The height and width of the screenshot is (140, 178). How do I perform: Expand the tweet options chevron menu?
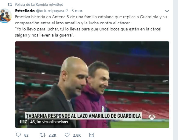(x=167, y=11)
